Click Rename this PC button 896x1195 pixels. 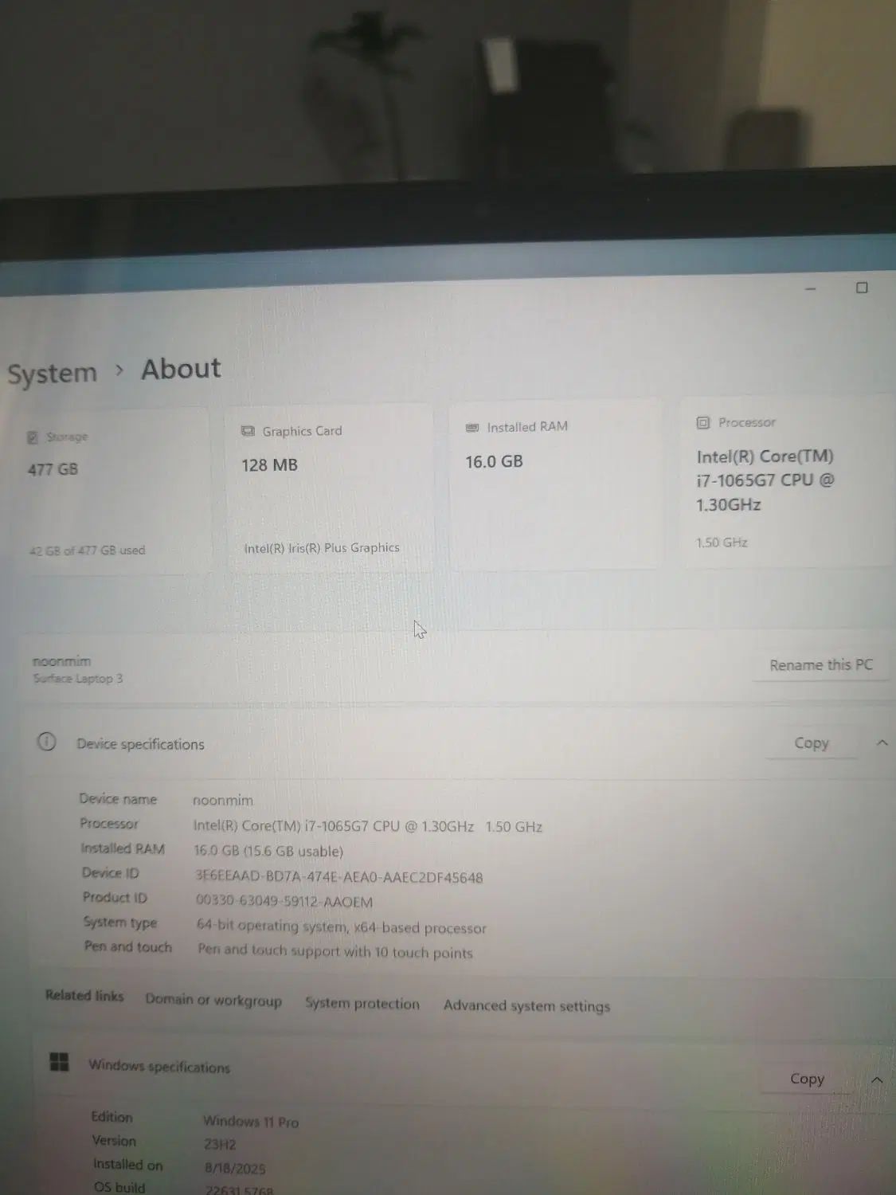821,665
